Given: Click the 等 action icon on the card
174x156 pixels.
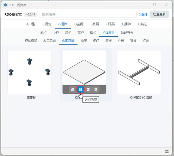Looking at the screenshot, I should tap(88, 90).
